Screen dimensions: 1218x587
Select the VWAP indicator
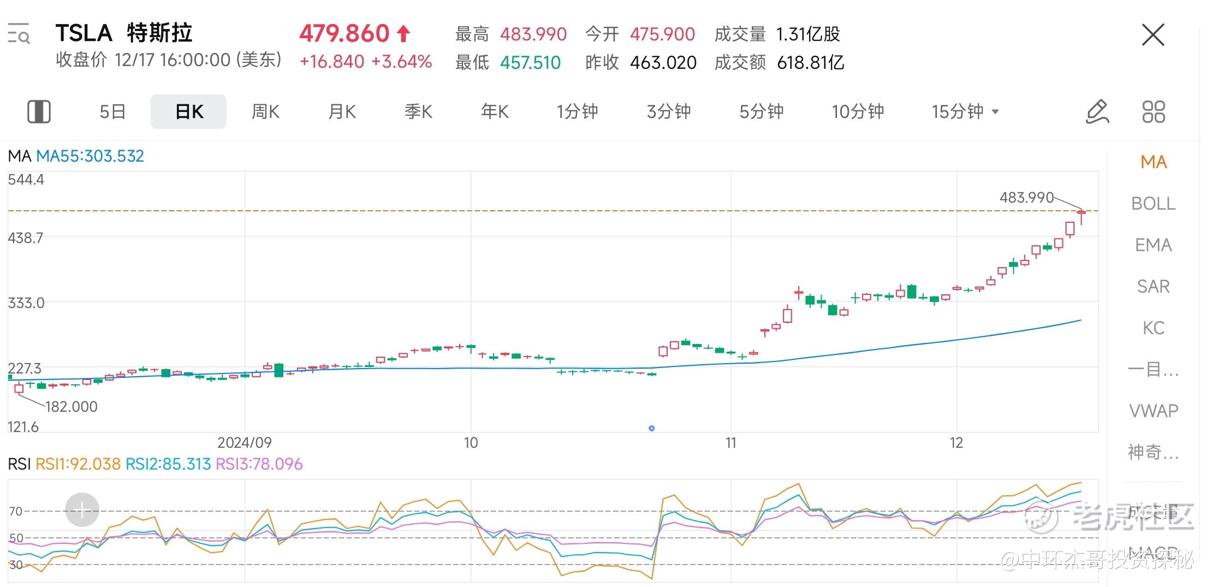[x=1154, y=411]
